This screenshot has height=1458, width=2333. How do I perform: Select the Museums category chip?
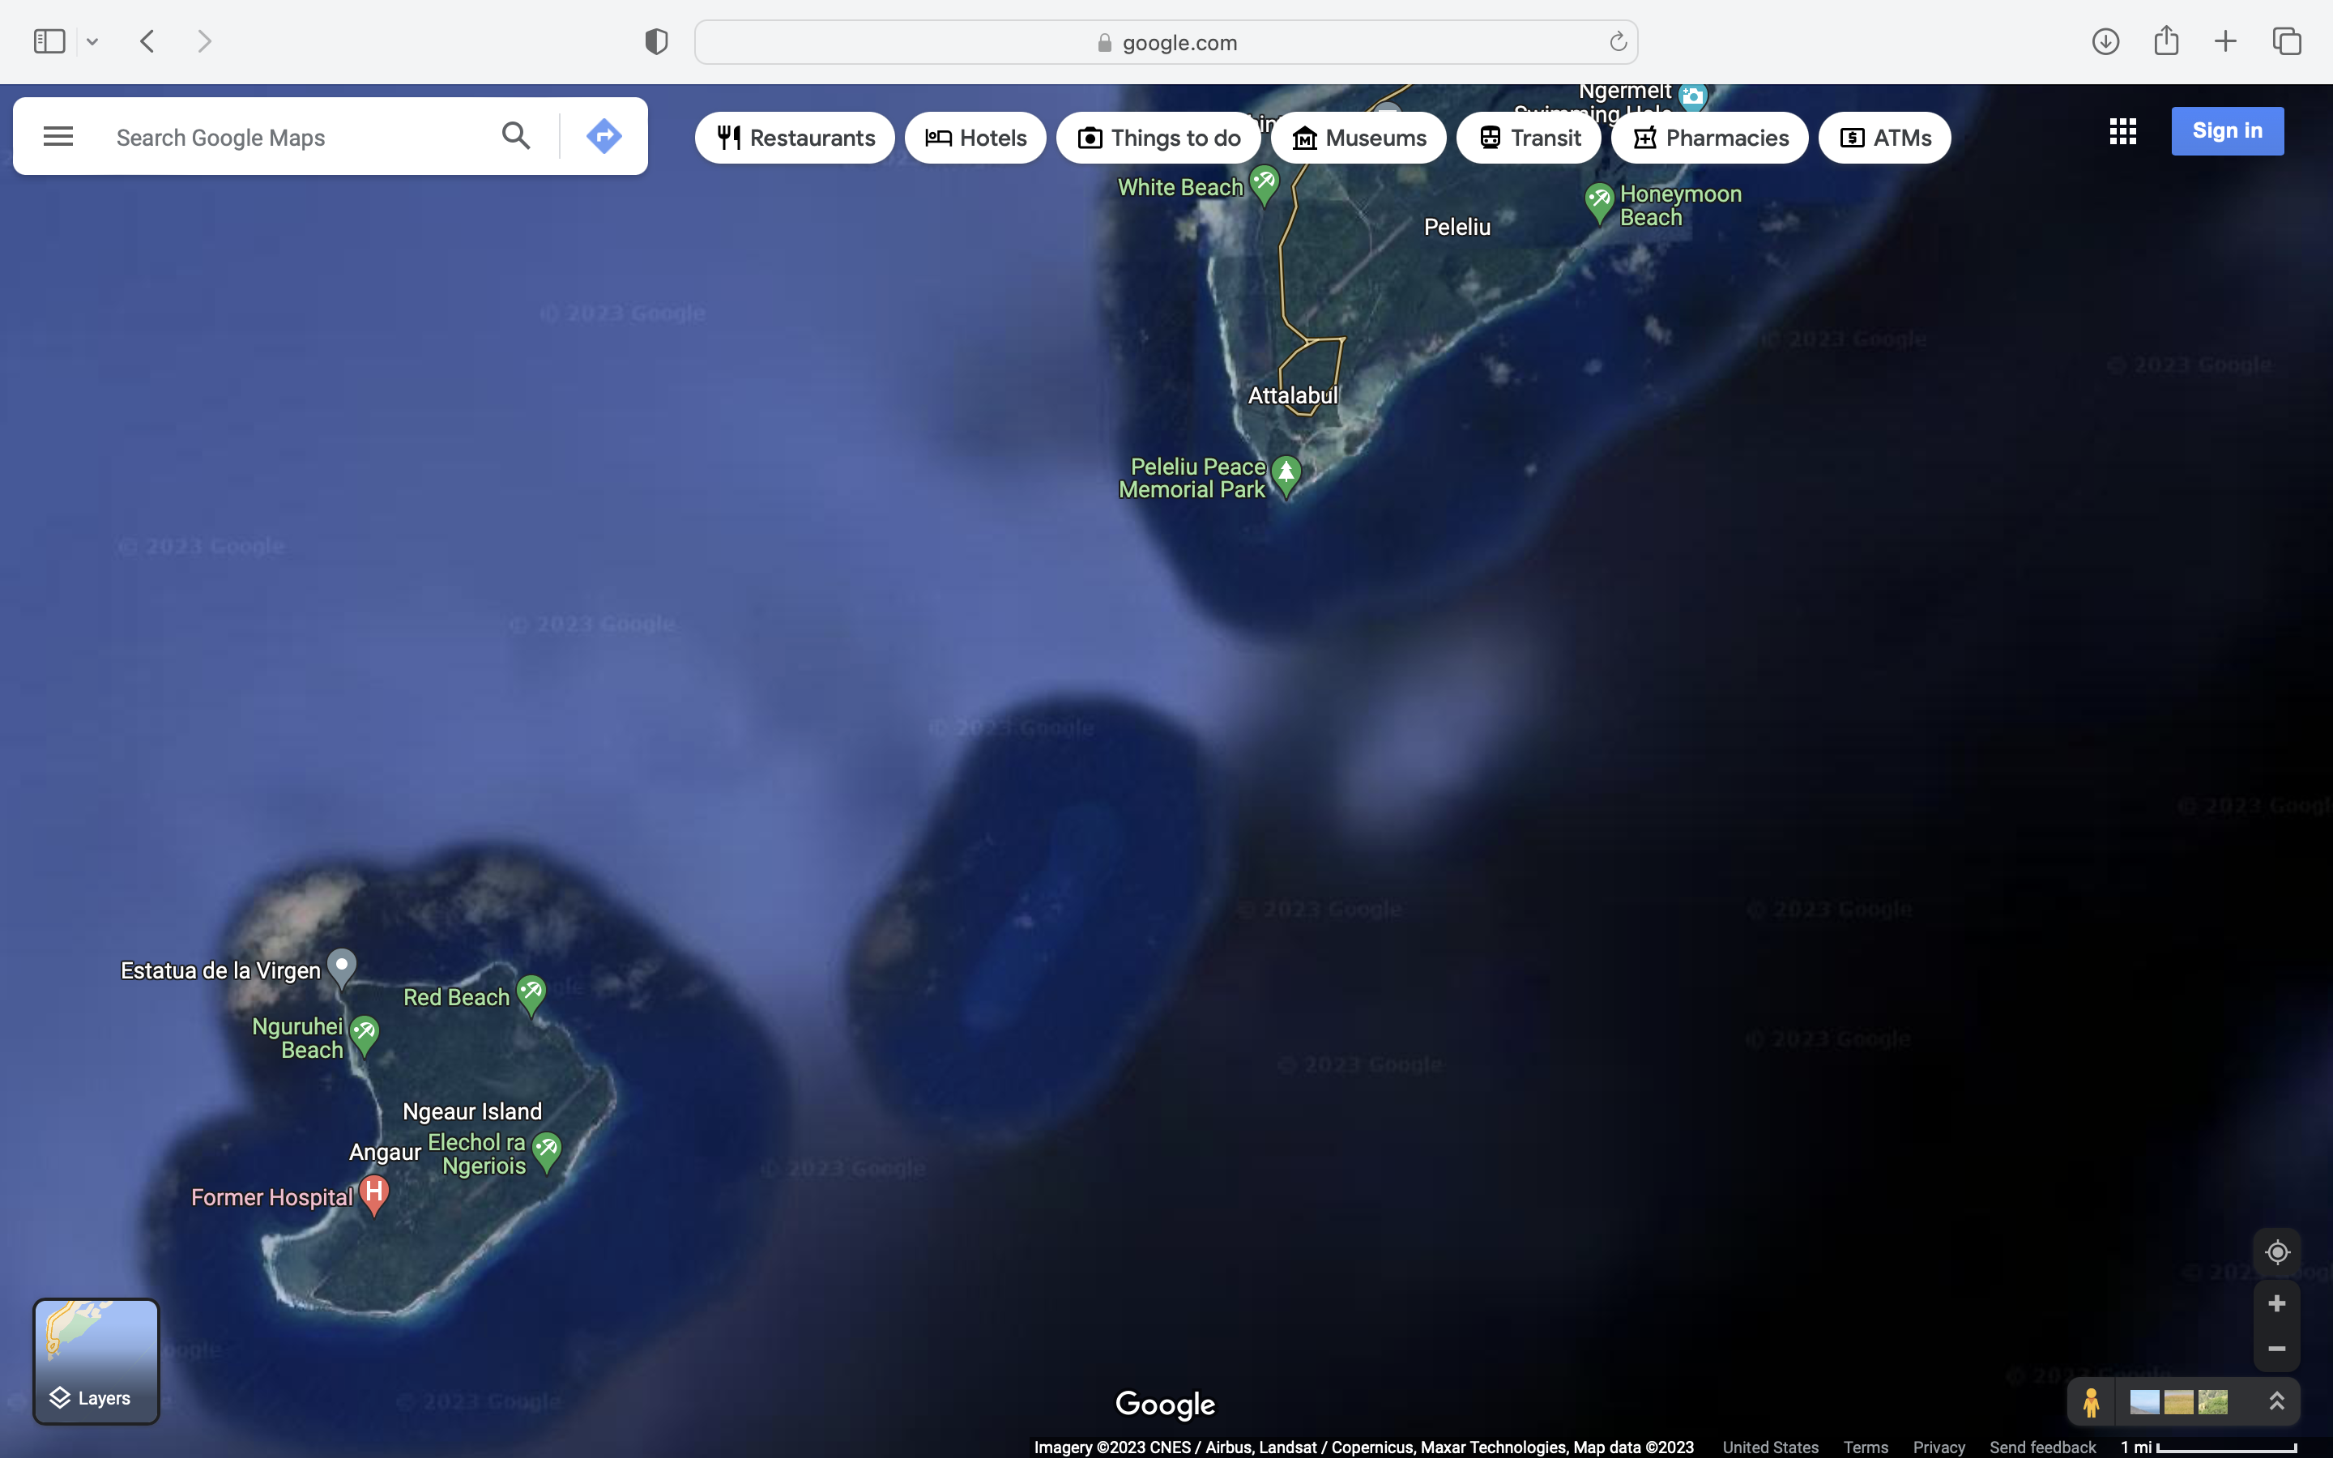[1358, 138]
